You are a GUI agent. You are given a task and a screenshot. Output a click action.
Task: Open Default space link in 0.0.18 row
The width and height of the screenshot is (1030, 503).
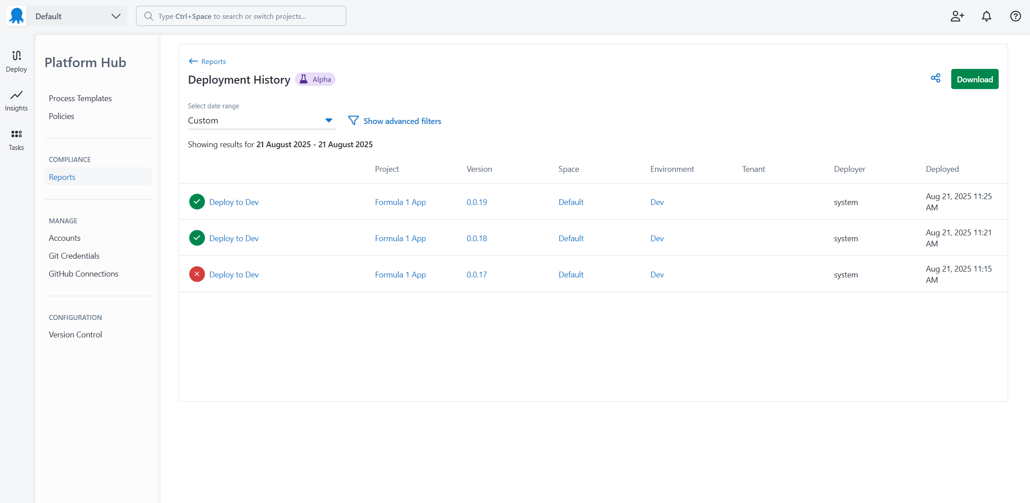point(571,238)
